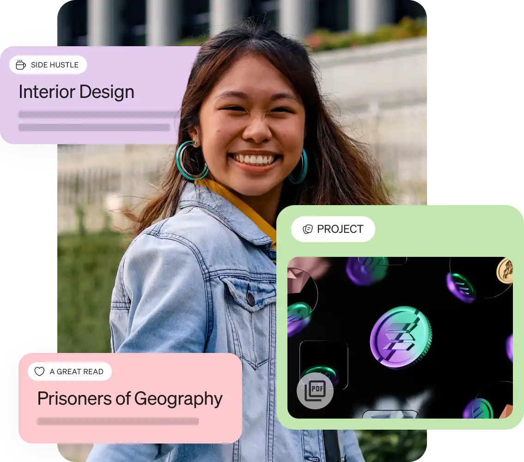This screenshot has height=462, width=524.
Task: Click the sticker icon in the PROJECT badge
Action: [x=307, y=229]
